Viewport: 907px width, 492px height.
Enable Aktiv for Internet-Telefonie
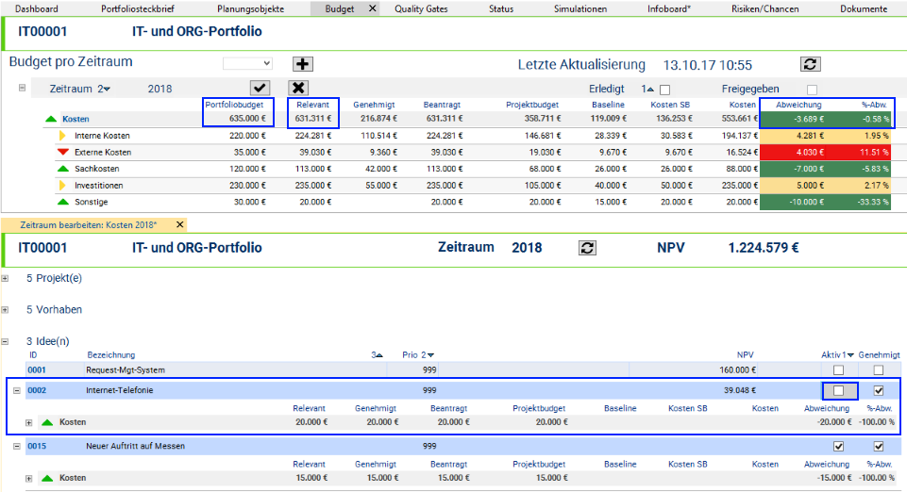838,391
